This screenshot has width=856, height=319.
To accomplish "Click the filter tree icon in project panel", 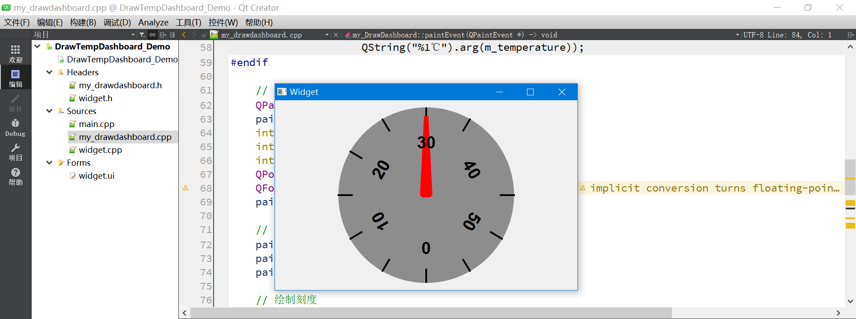I will (142, 35).
